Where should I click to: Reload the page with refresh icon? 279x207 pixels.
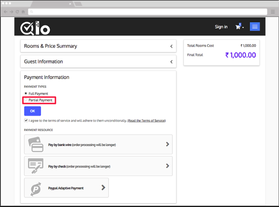17,12
